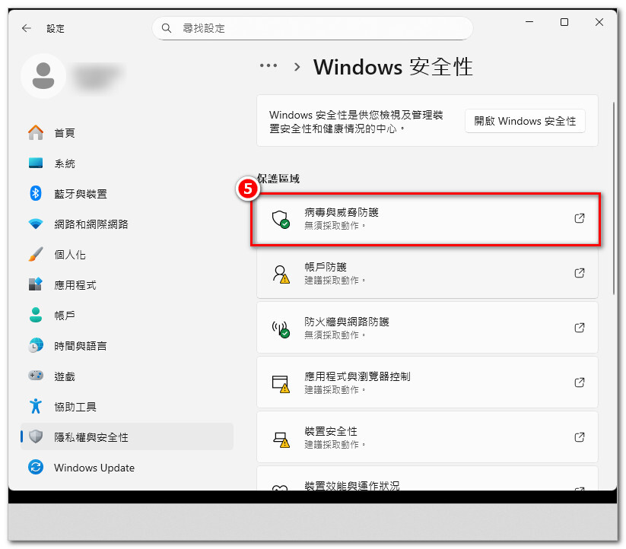Expand the breadcrumb ellipsis menu

point(268,66)
